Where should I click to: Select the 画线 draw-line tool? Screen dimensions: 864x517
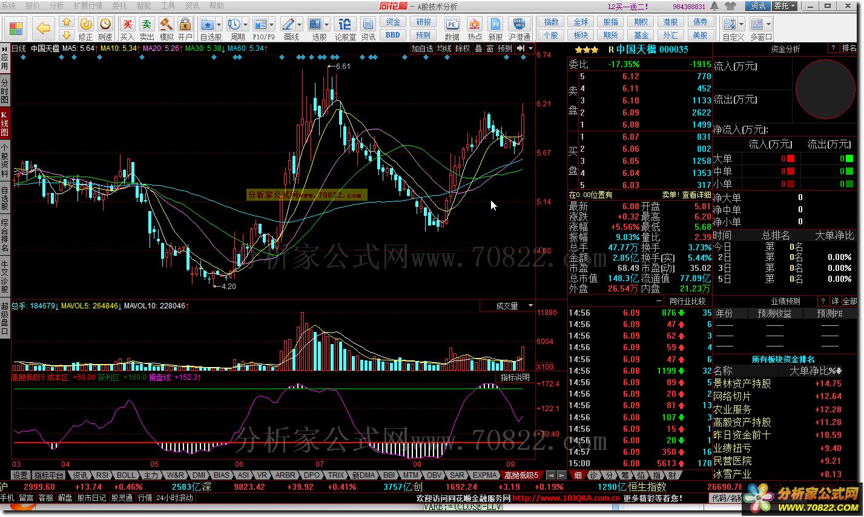[x=289, y=25]
